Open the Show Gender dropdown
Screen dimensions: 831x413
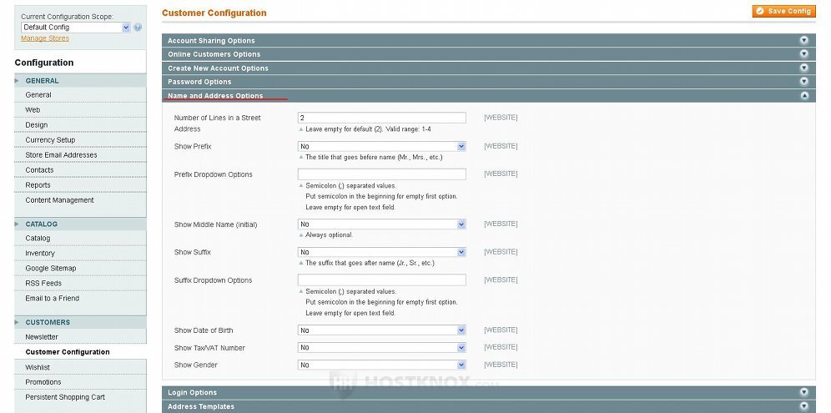pos(381,365)
